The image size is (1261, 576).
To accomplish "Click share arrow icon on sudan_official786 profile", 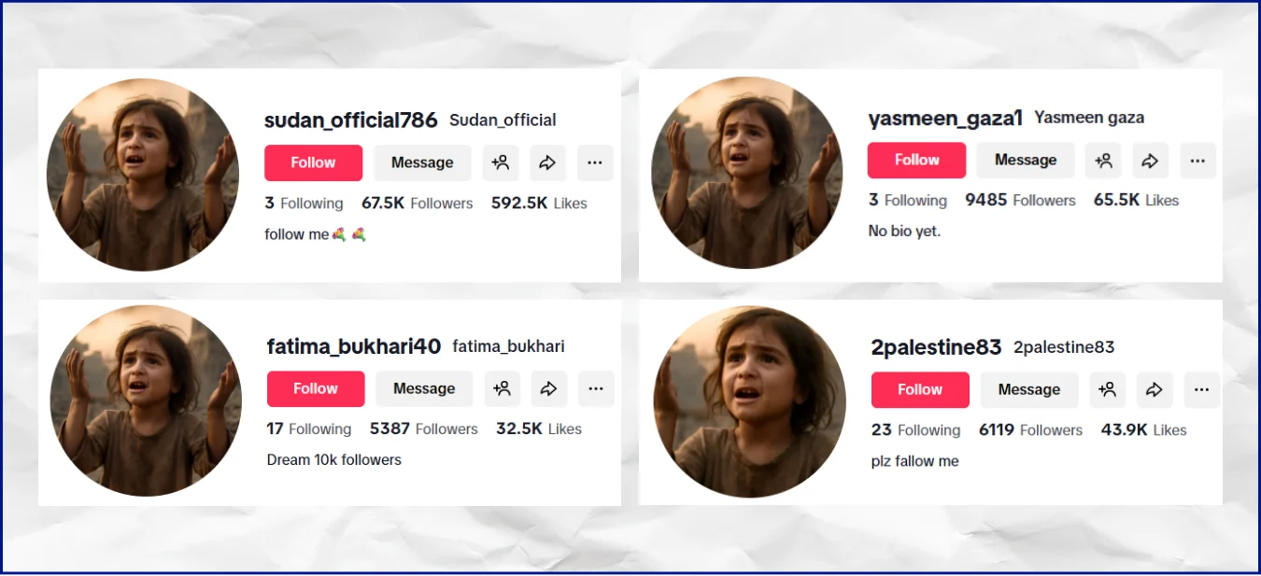I will click(x=547, y=162).
